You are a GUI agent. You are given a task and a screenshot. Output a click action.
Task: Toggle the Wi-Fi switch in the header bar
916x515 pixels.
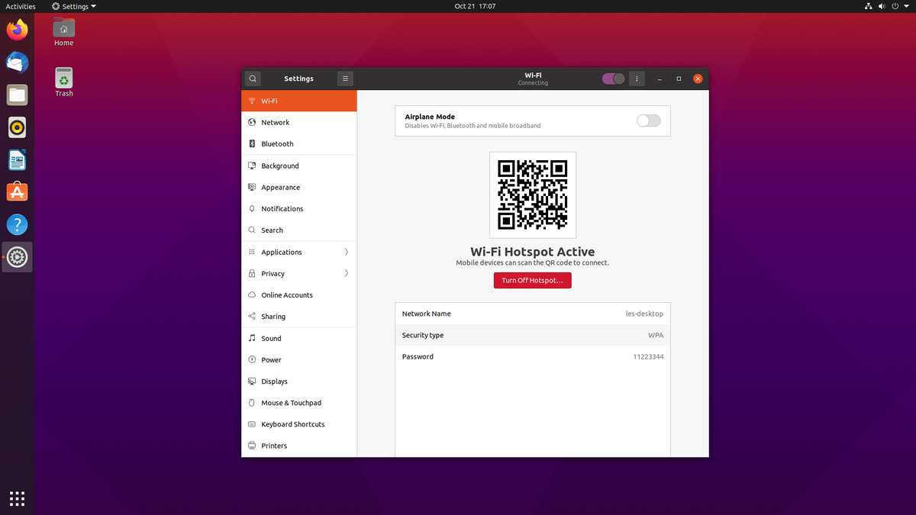coord(613,79)
